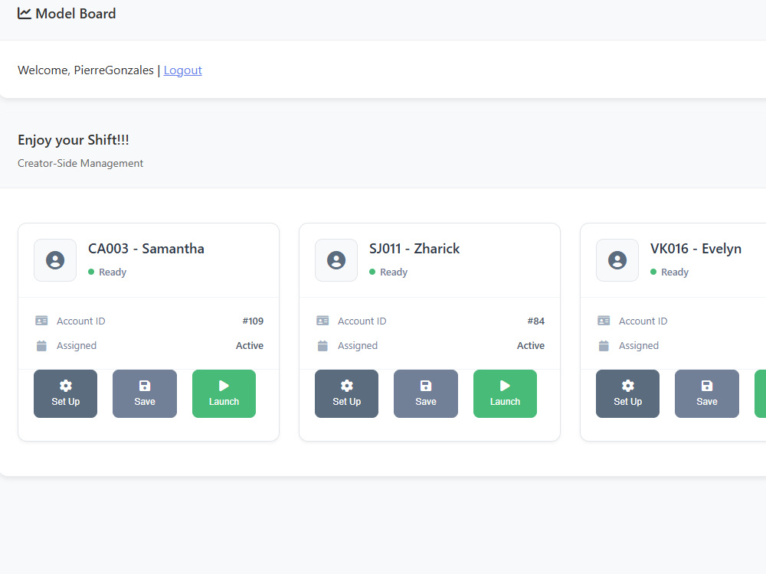Click the Assigned label in Evelyn's card
This screenshot has width=766, height=574.
[639, 346]
